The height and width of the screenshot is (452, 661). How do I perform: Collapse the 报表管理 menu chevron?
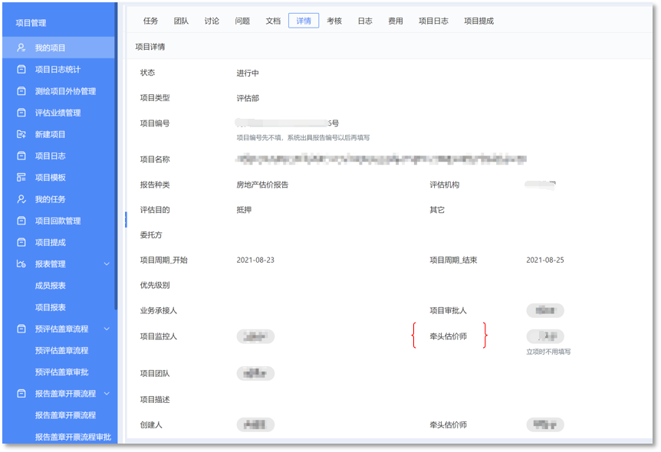click(107, 264)
